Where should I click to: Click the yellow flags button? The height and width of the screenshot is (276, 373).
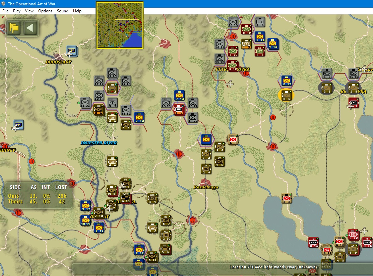click(14, 28)
